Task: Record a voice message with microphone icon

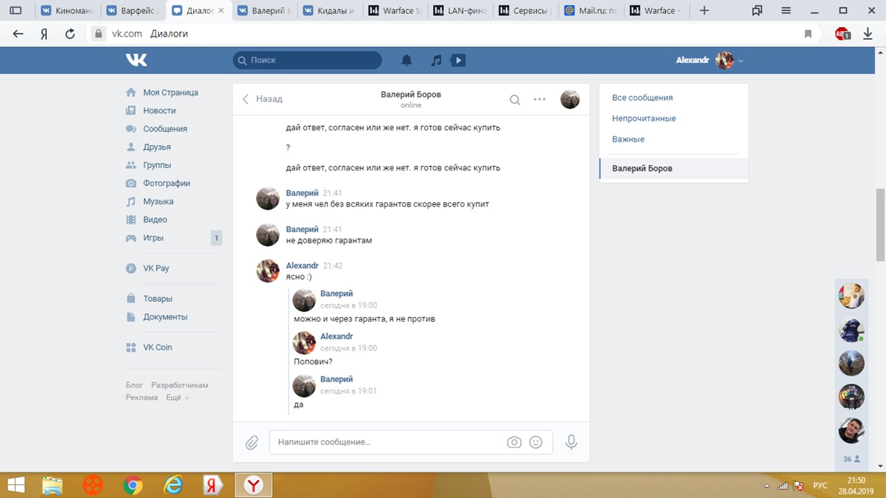Action: [571, 442]
